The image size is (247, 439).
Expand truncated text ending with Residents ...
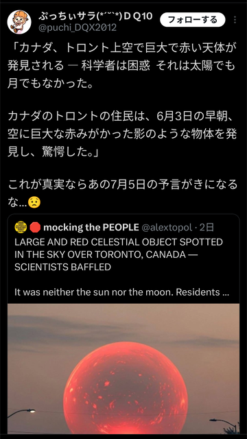point(122,292)
